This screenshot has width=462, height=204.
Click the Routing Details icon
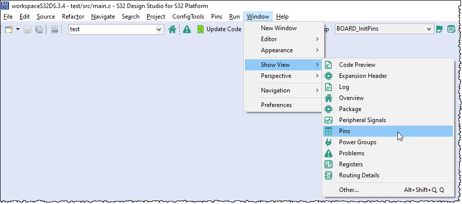click(x=328, y=175)
